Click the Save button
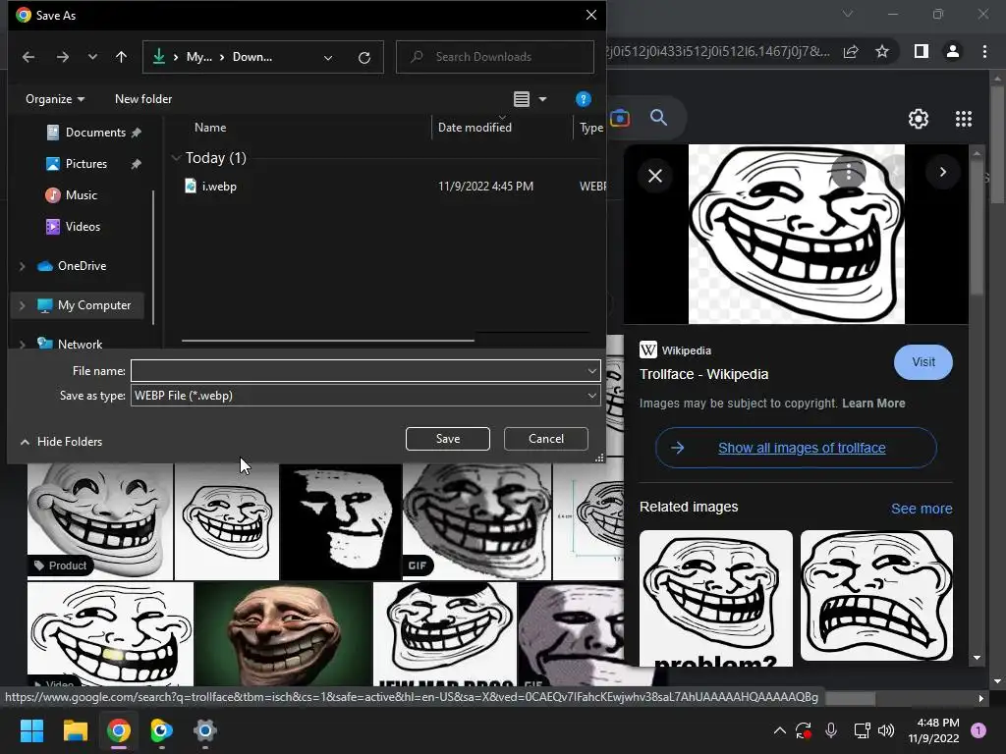Screen dimensions: 1006x754 coord(448,439)
